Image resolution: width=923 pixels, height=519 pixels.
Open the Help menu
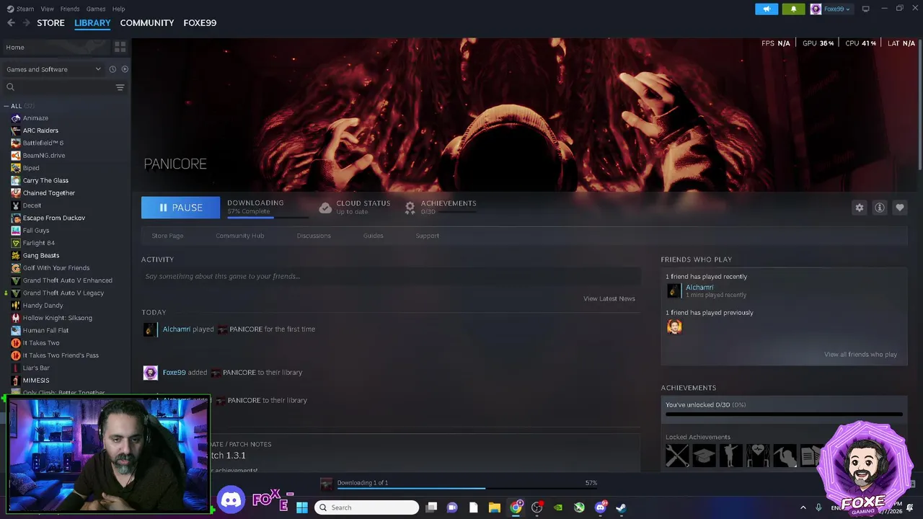tap(119, 9)
